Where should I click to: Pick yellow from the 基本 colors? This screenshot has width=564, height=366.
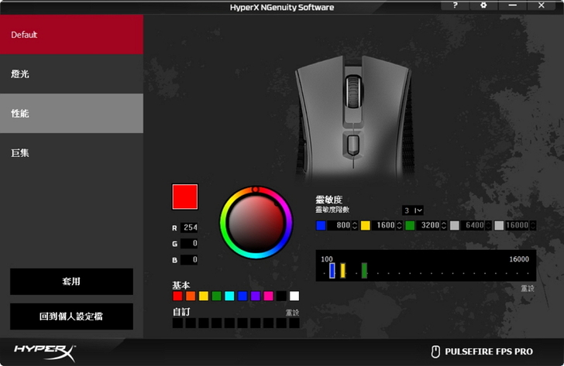tap(204, 296)
